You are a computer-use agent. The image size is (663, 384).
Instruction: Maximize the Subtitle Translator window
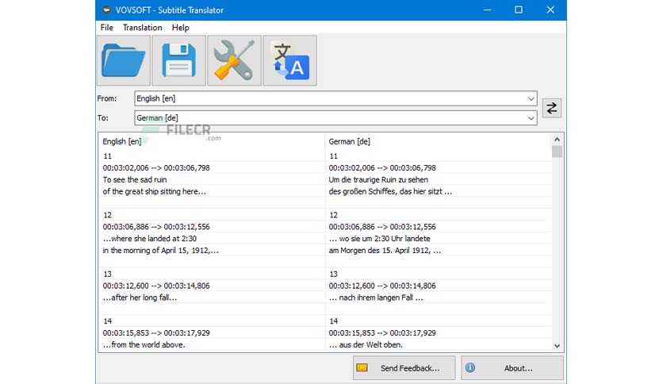point(519,10)
